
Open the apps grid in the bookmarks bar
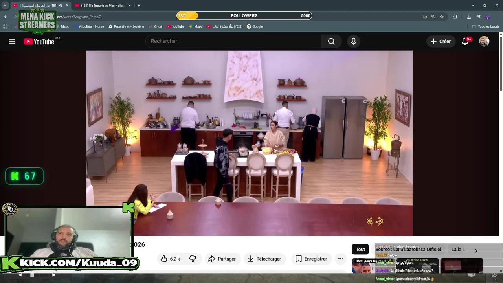[5, 26]
